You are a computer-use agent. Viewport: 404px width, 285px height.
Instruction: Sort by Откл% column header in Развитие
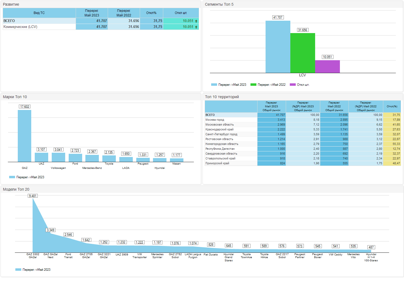click(x=151, y=13)
